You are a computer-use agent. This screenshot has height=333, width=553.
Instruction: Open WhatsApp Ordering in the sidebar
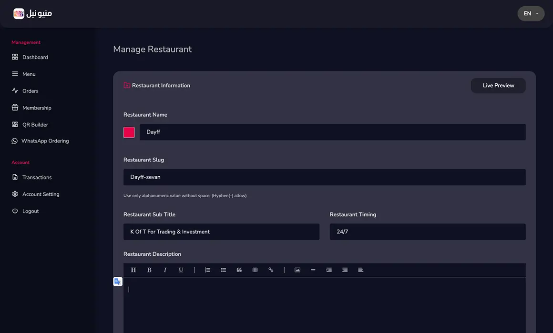(x=45, y=141)
